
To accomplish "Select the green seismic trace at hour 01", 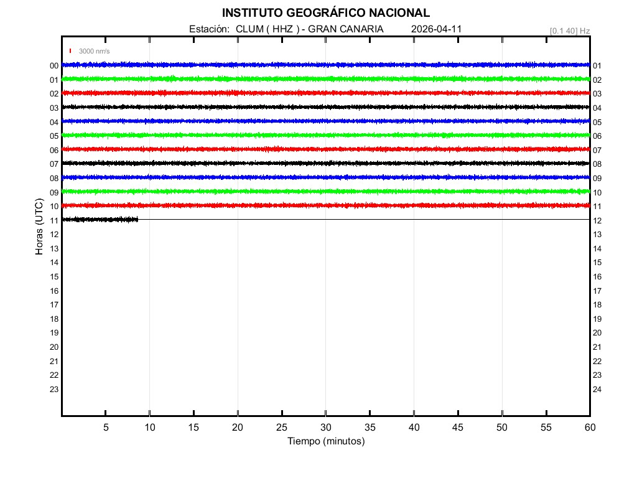I will pos(325,78).
